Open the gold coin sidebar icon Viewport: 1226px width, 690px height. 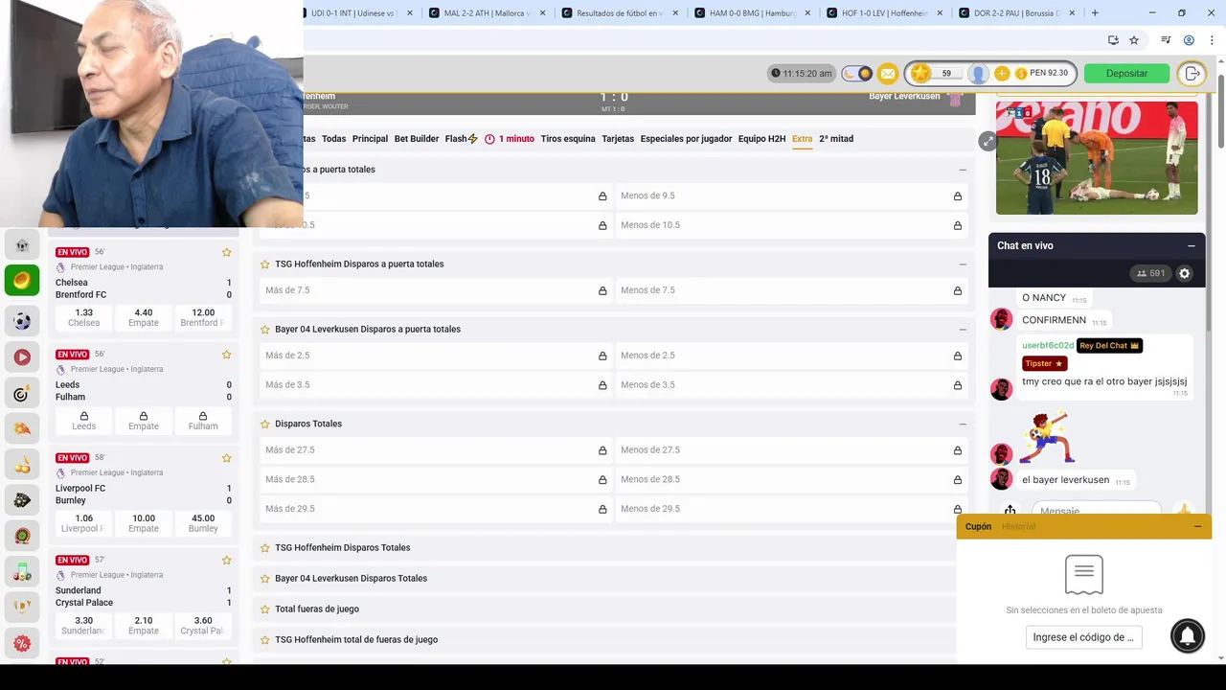pos(22,281)
